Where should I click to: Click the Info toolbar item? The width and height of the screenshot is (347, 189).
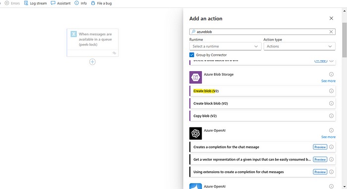point(80,3)
